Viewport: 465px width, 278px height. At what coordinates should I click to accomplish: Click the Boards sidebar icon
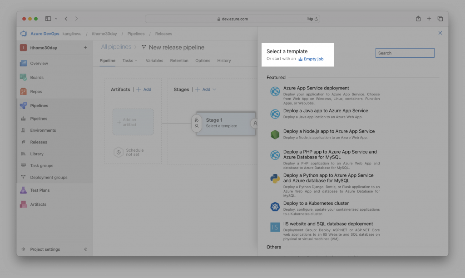tap(24, 77)
